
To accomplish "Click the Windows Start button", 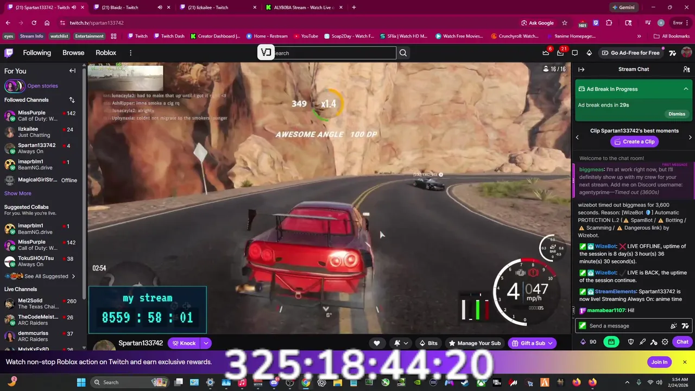I will click(81, 382).
